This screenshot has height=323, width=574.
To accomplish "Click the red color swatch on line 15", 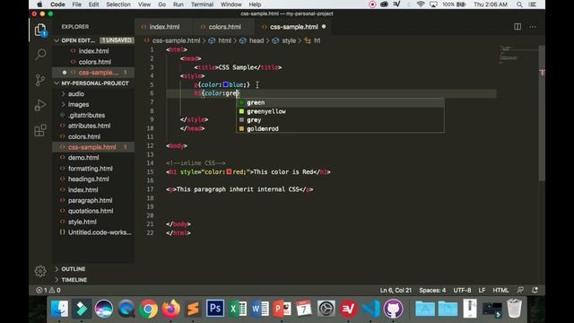I will [229, 171].
